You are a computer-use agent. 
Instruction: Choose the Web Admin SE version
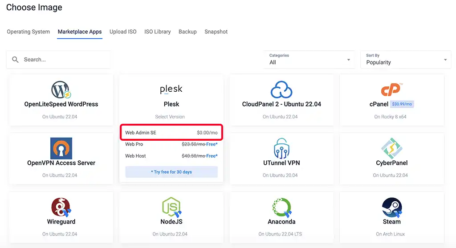click(171, 133)
